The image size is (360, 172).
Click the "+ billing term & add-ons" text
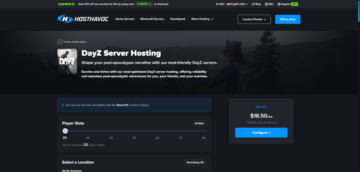point(261,123)
